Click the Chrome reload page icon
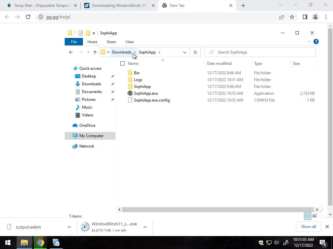333x249 pixels. 28,17
